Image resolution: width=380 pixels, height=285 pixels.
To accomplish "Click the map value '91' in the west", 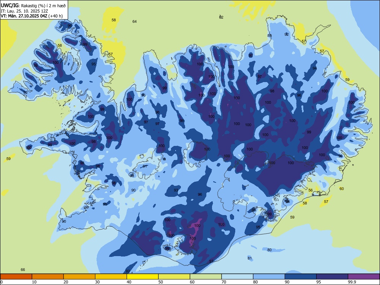I will 145,166.
